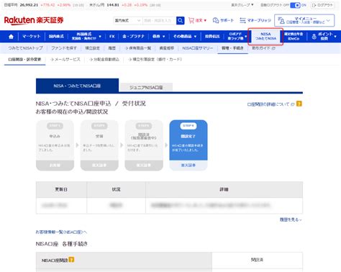The width and height of the screenshot is (341, 272).
Task: Click the 米ドル/円 rate value
Action: pos(113,5)
